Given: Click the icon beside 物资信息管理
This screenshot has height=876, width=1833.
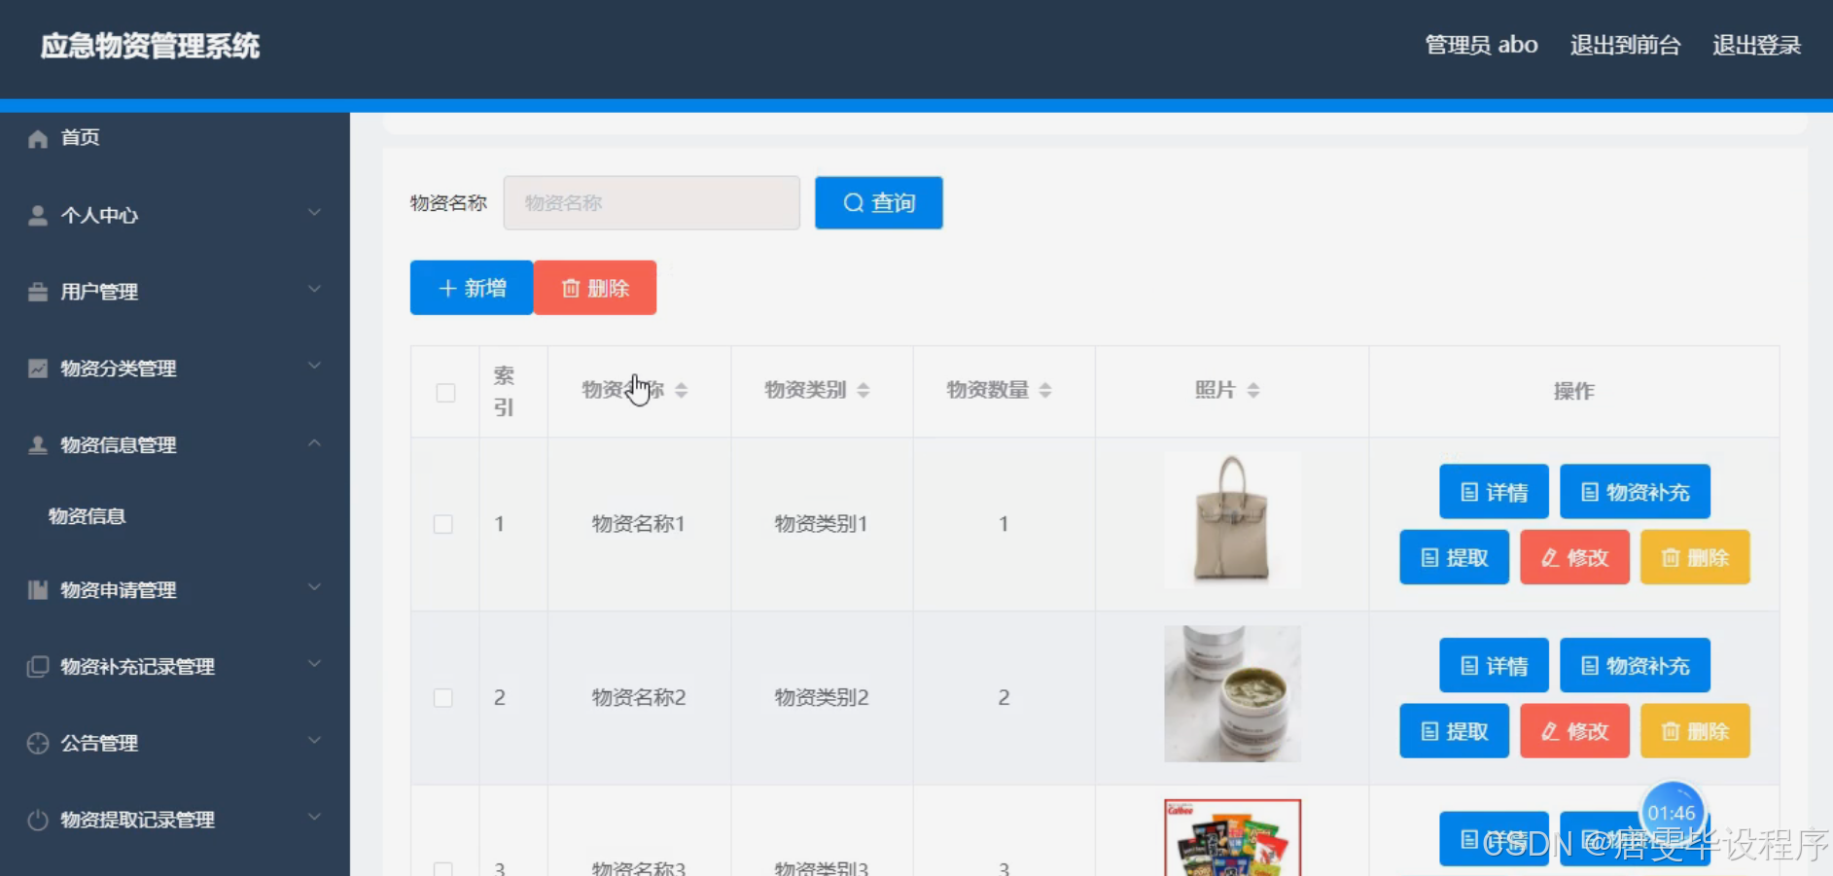Looking at the screenshot, I should pos(38,445).
